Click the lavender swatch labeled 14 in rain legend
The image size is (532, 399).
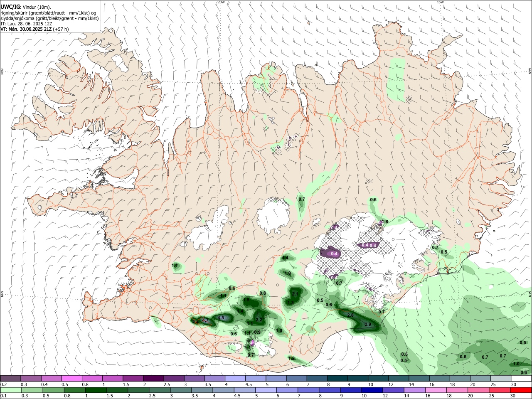click(x=414, y=390)
